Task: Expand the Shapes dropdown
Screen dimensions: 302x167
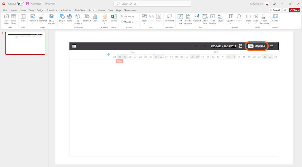Action: [62, 23]
